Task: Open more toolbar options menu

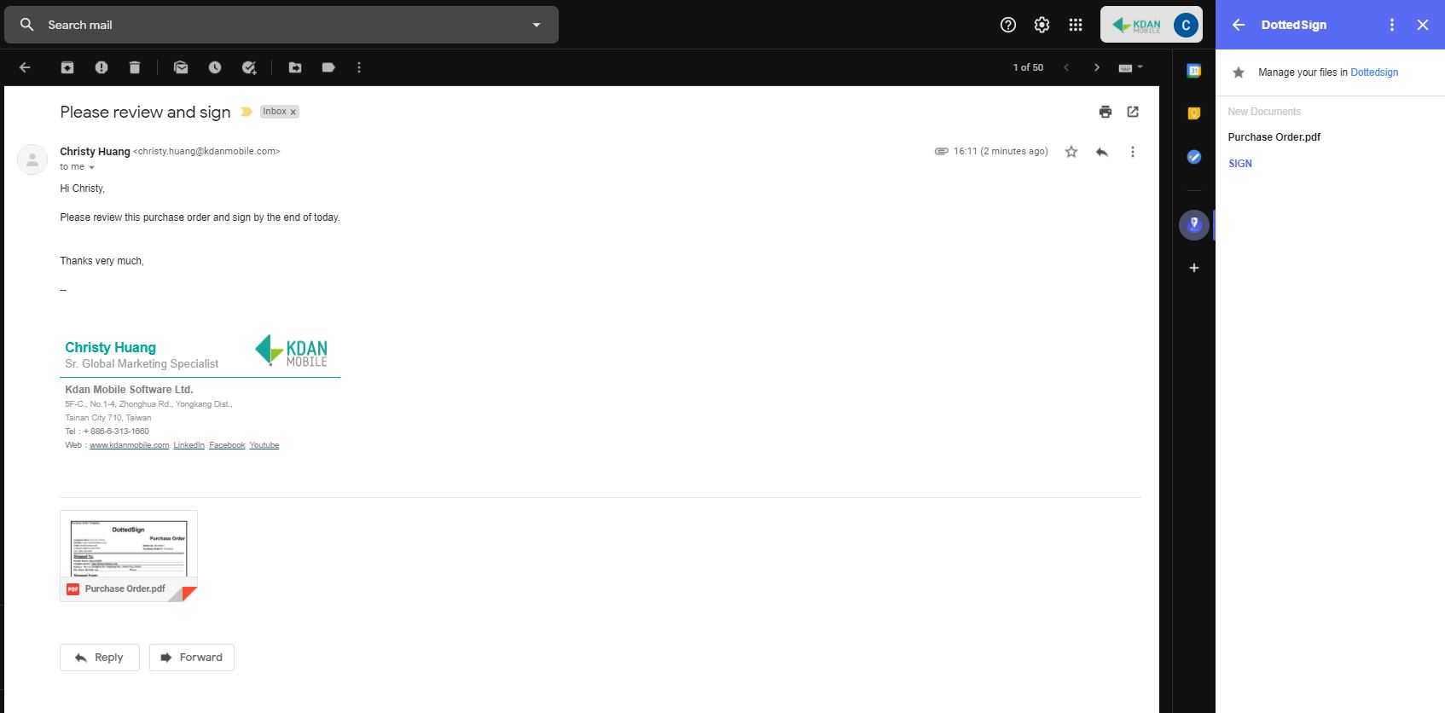Action: 359,67
